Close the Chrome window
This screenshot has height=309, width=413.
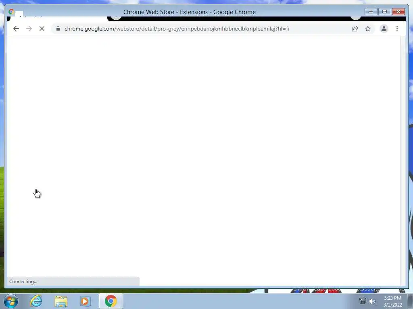click(398, 12)
